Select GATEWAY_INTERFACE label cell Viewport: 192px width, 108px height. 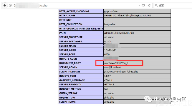[x=81, y=80]
